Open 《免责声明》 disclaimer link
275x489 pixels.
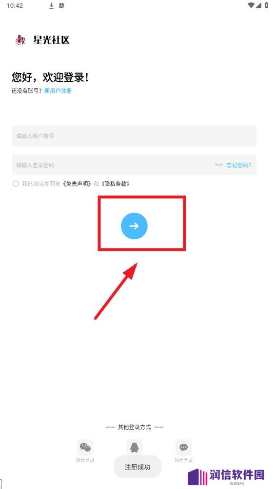tap(77, 184)
